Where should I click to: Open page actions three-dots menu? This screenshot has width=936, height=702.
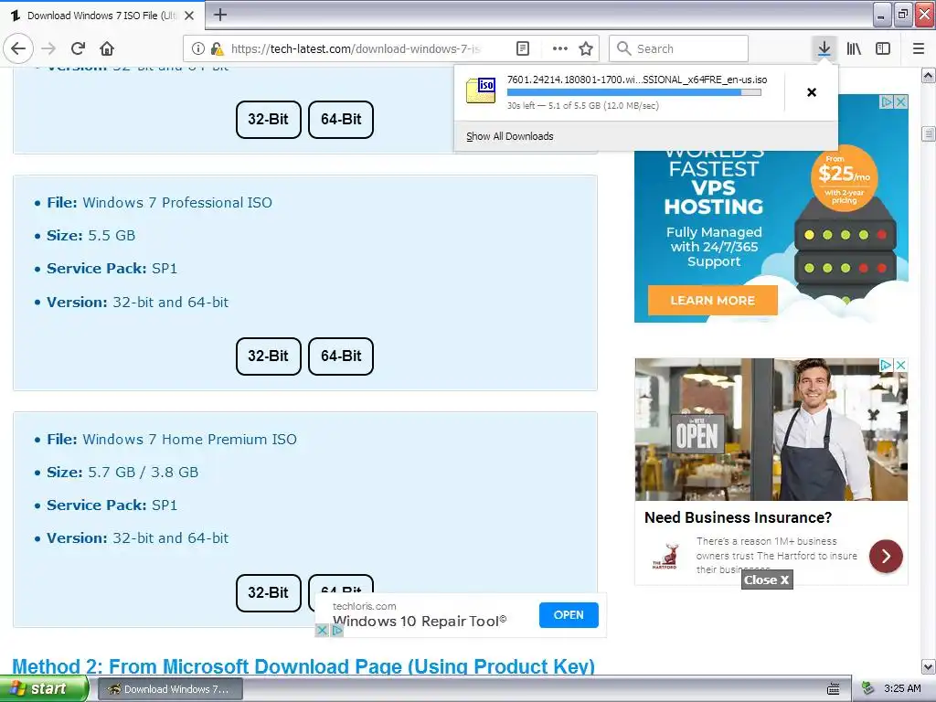(559, 49)
